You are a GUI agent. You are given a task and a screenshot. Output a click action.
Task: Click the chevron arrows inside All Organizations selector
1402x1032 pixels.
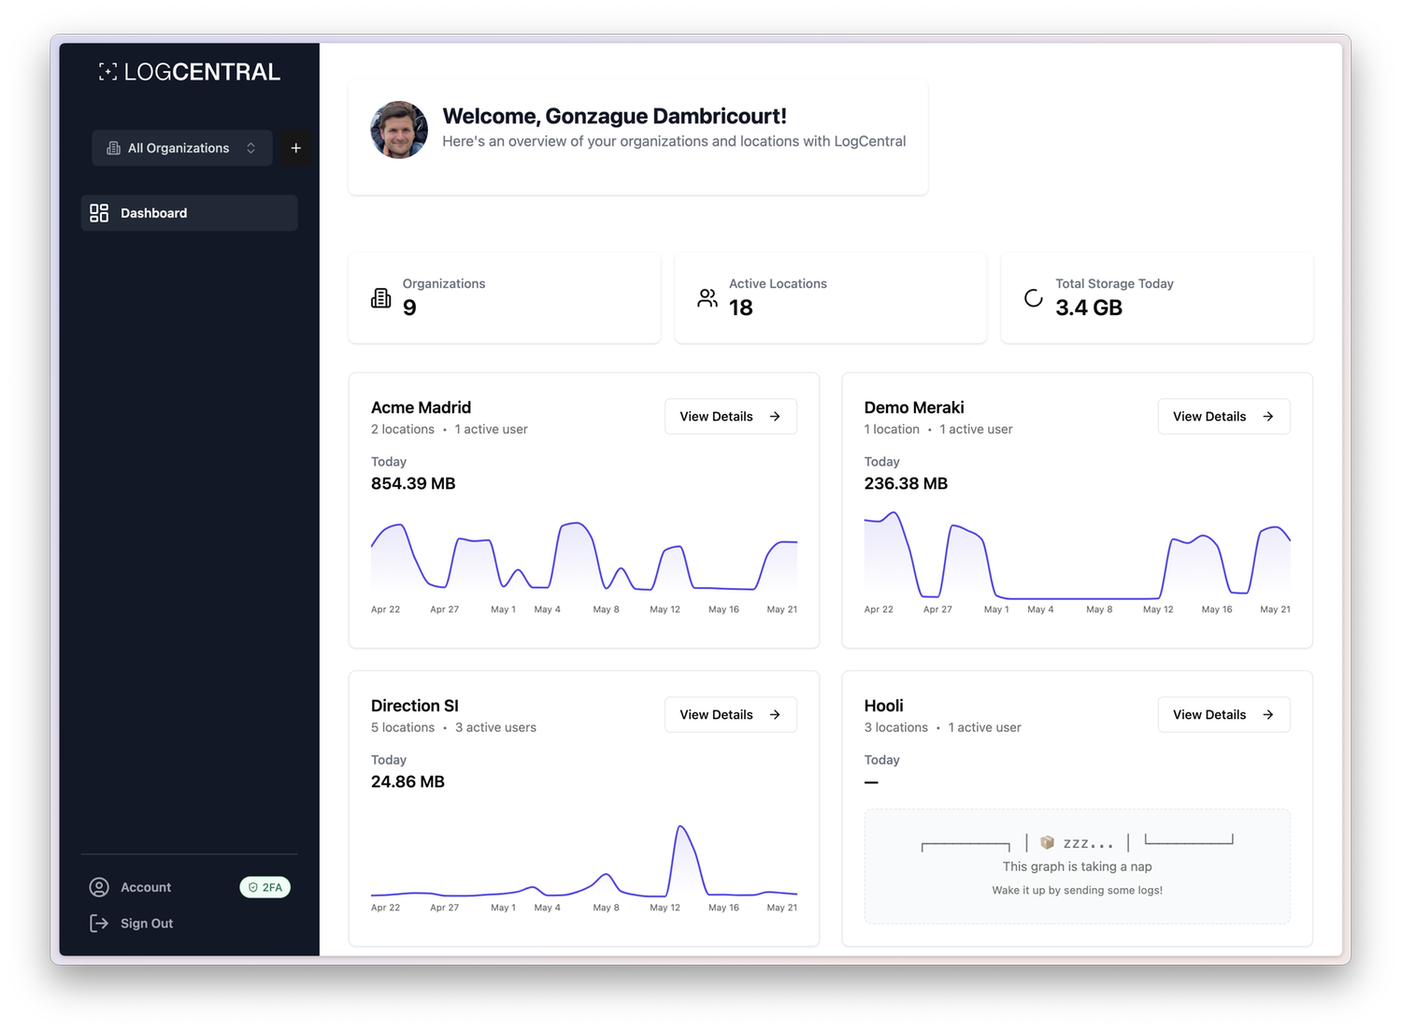pos(250,148)
